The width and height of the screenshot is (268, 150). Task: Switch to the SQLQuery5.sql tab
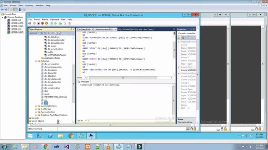pos(95,30)
